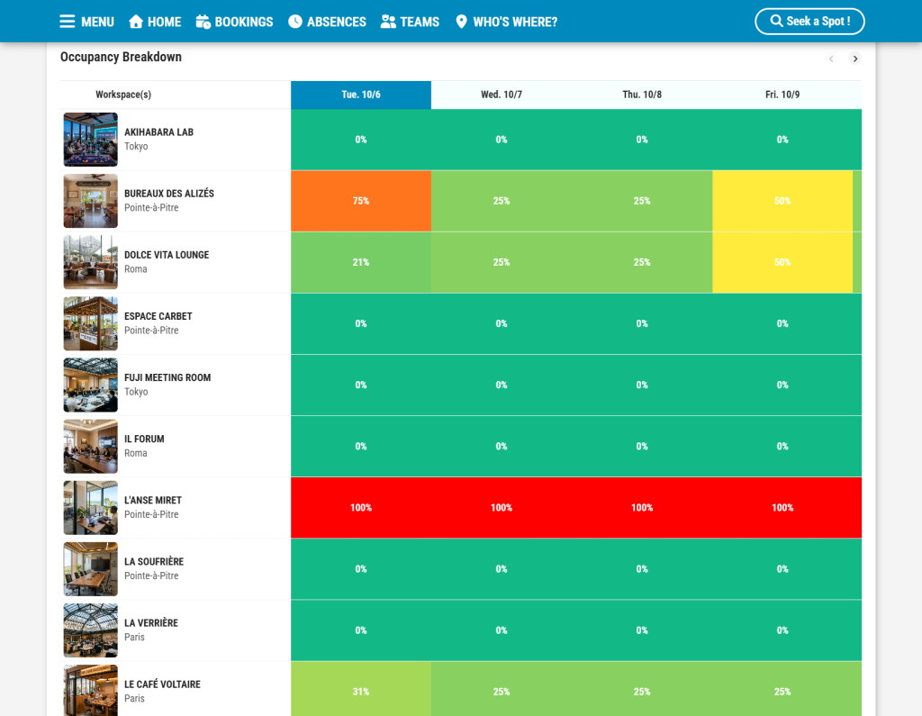Image resolution: width=922 pixels, height=716 pixels.
Task: Open the ABSENCES section
Action: (327, 22)
